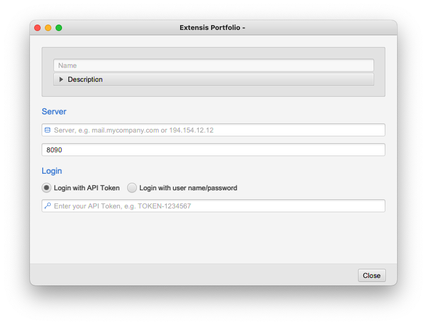The image size is (427, 325).
Task: Click the blue Server section heading
Action: 54,111
